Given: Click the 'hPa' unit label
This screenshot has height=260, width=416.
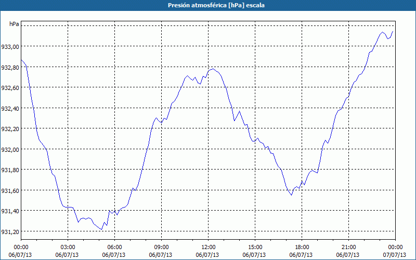Looking at the screenshot, I should 14,24.
